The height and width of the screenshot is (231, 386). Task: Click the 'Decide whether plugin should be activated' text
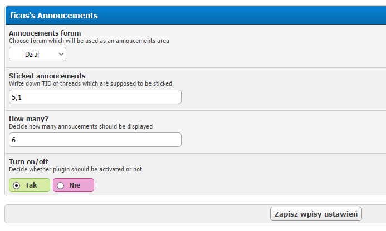pyautogui.click(x=76, y=169)
